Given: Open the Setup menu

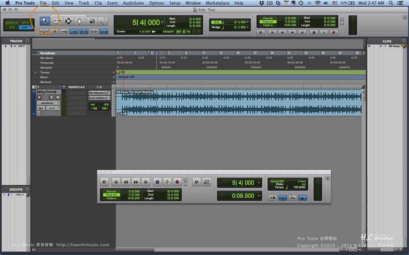Looking at the screenshot, I should click(175, 3).
